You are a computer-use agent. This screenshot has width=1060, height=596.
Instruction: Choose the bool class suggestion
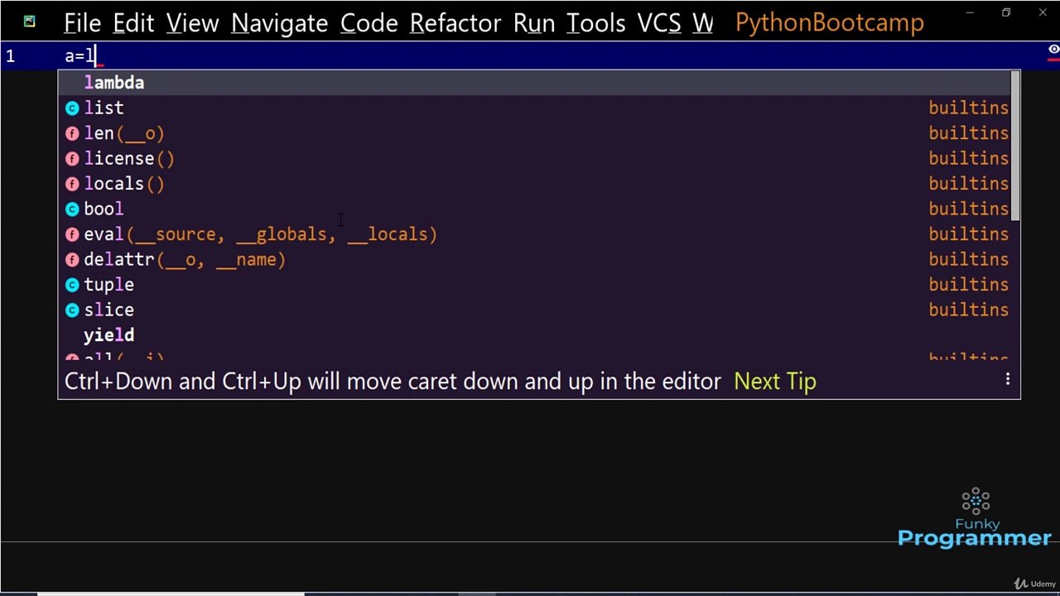pyautogui.click(x=539, y=209)
